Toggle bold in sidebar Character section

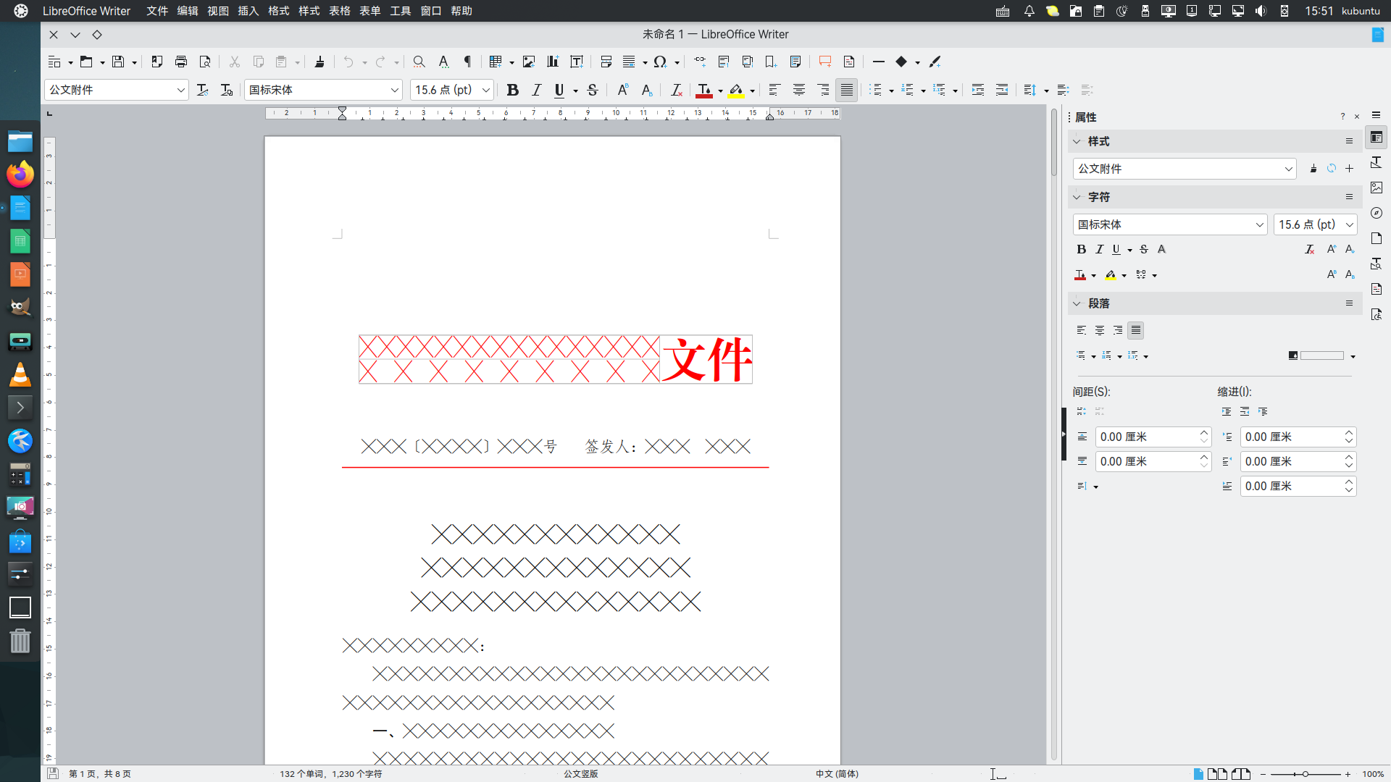[1082, 249]
